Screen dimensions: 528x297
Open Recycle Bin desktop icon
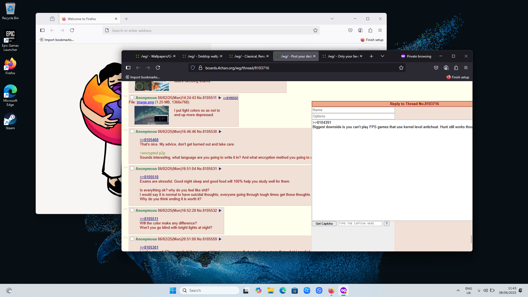tap(10, 11)
